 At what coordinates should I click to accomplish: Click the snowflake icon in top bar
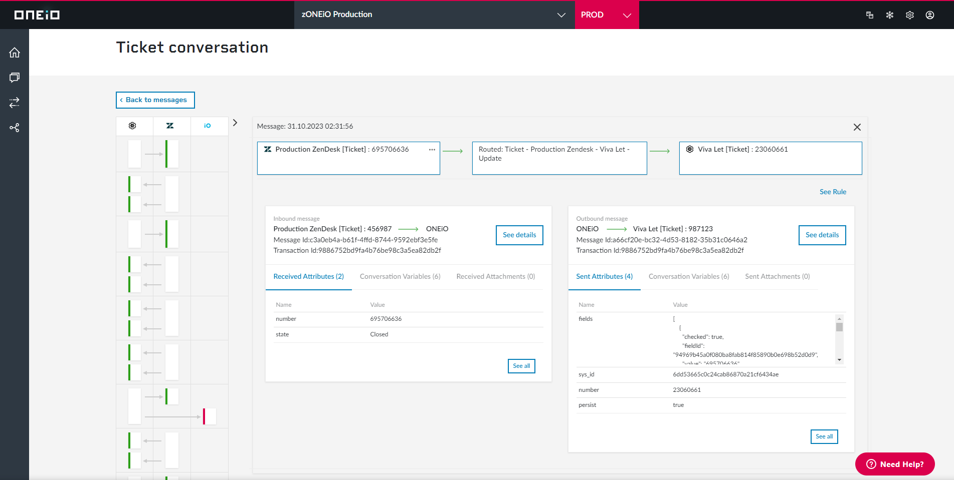click(x=890, y=15)
